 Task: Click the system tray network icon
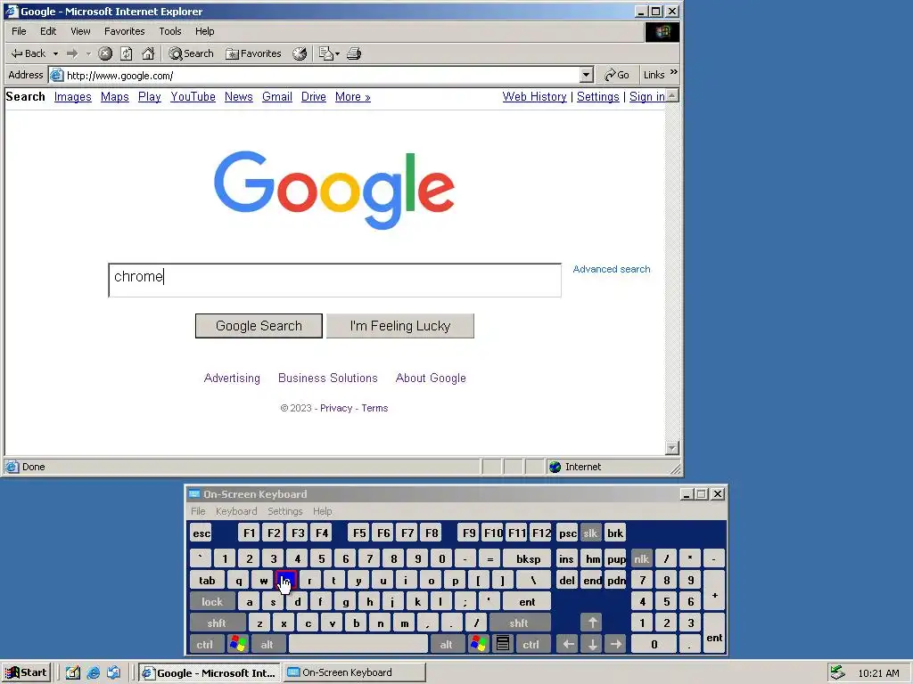(836, 672)
